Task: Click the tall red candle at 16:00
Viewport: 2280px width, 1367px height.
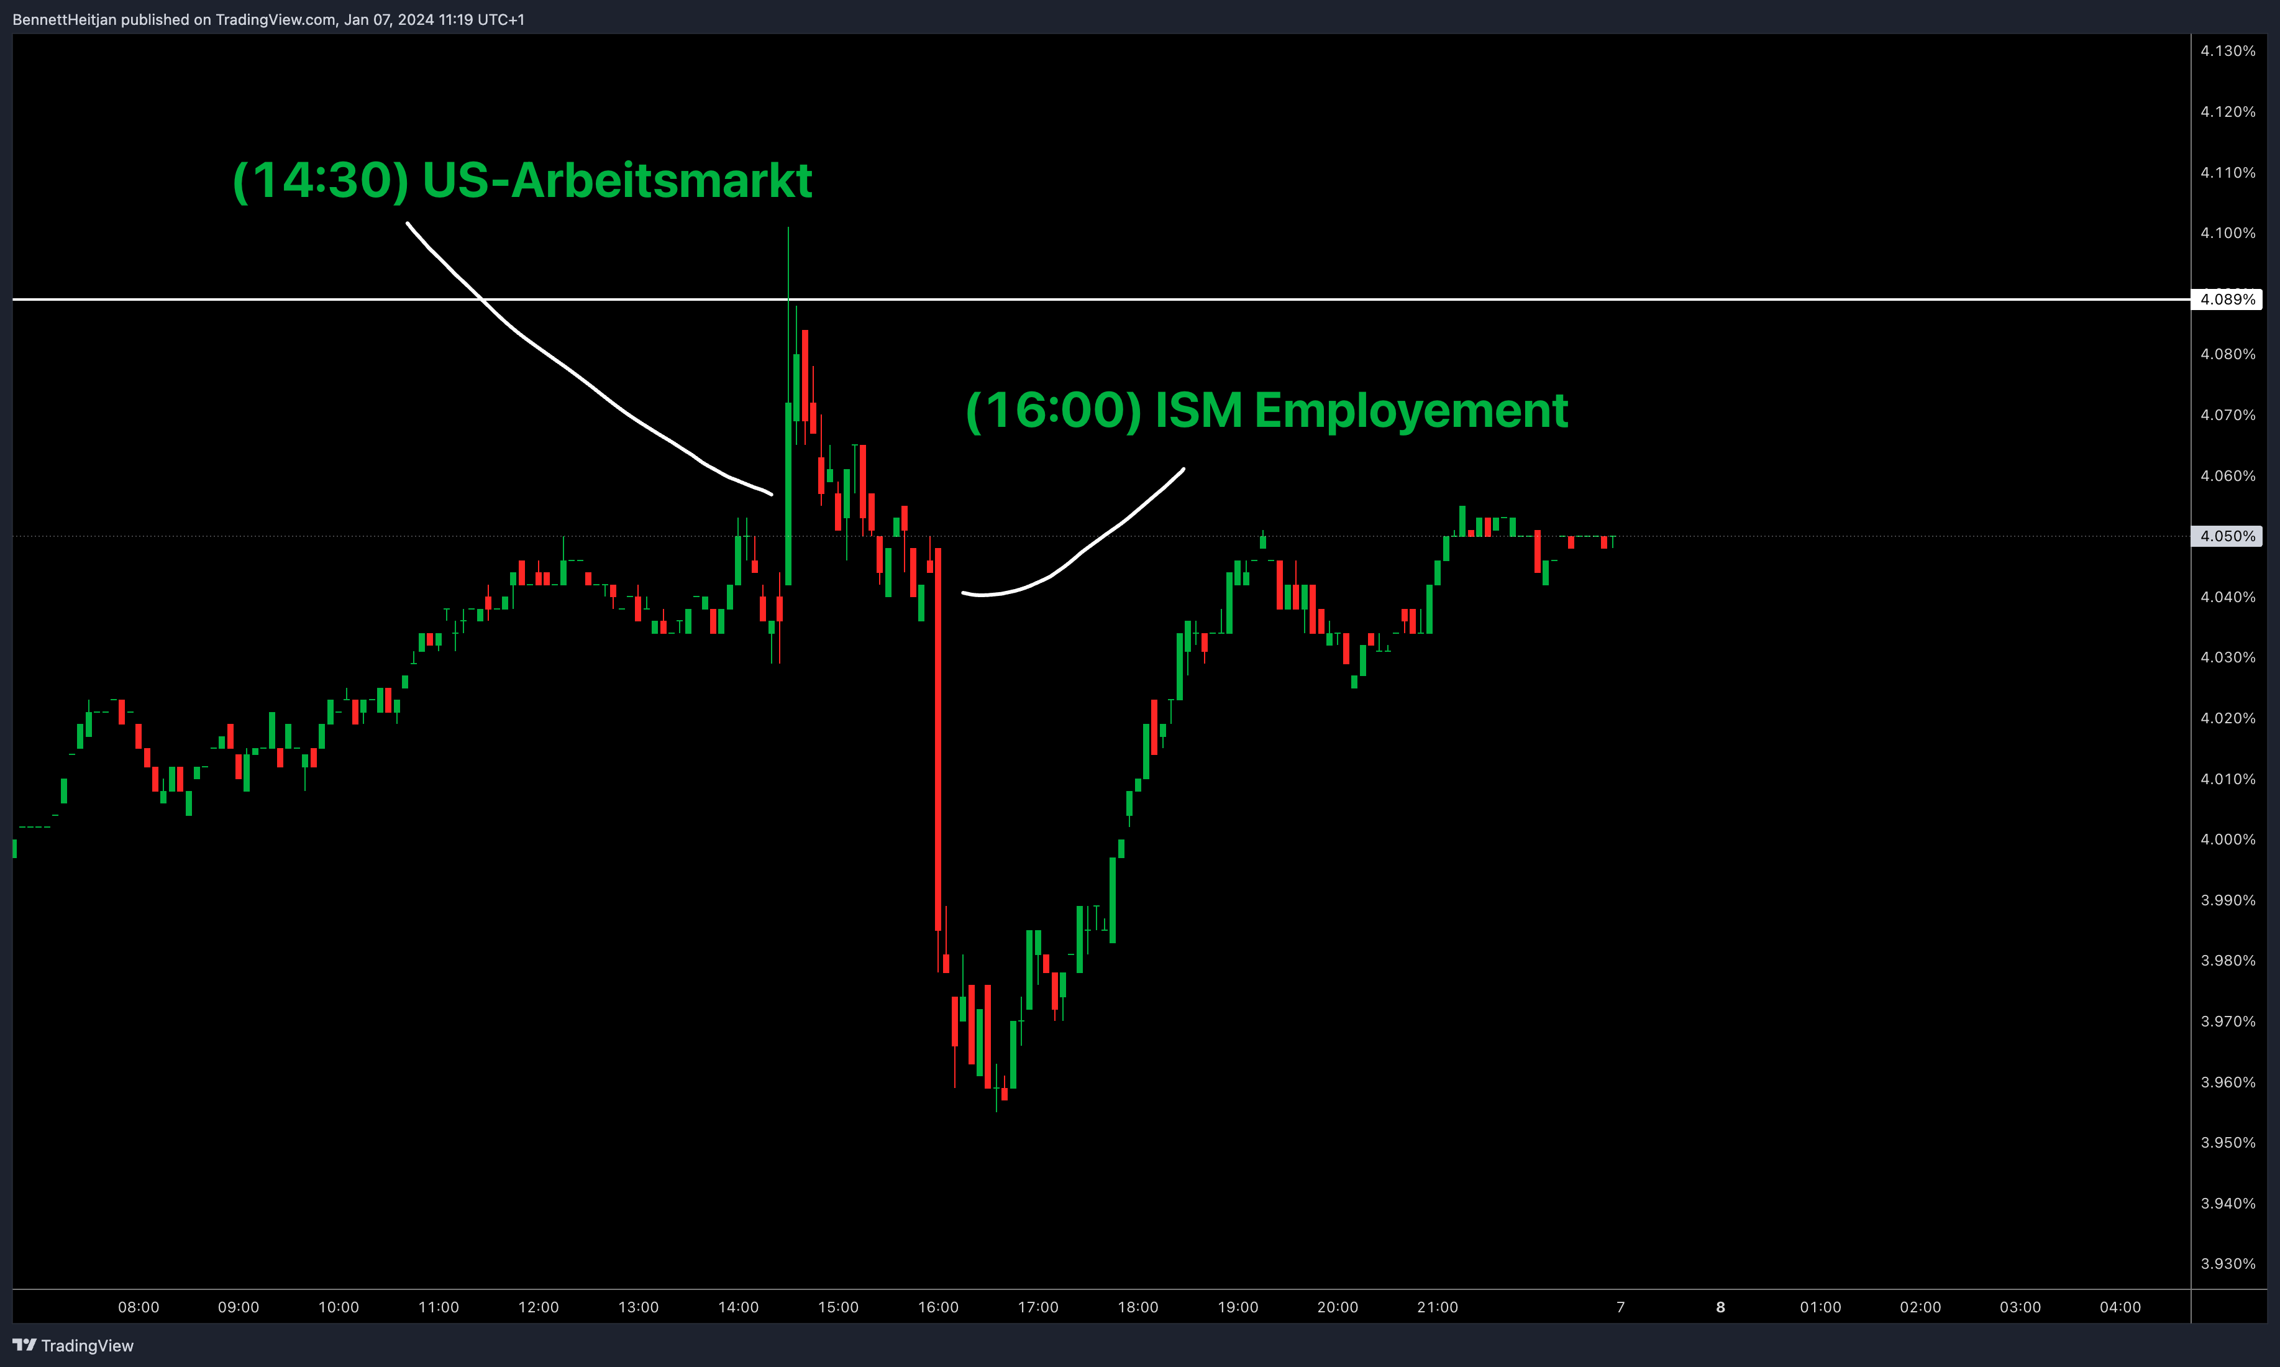Action: pos(937,737)
